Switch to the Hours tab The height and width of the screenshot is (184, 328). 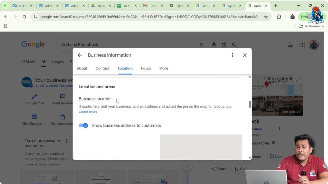tap(146, 68)
